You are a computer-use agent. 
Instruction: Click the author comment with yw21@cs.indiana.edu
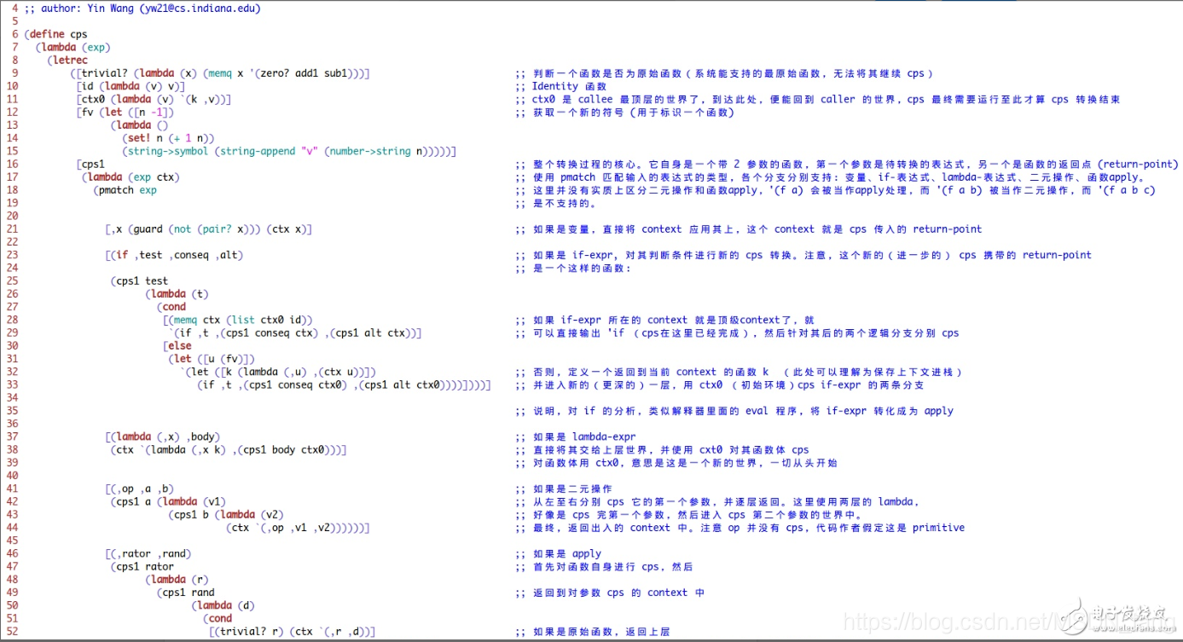[x=142, y=9]
